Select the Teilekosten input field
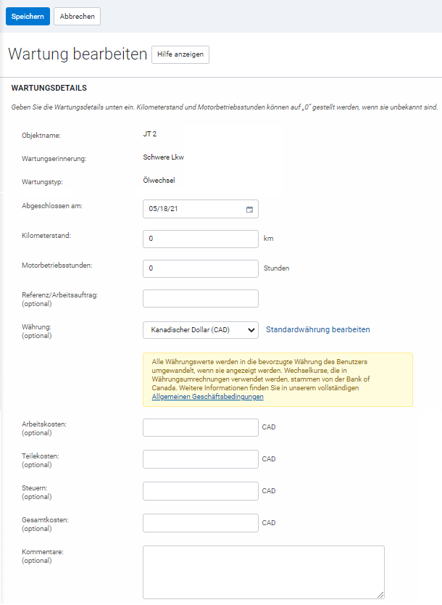Viewport: 442px width, 605px height. point(201,458)
